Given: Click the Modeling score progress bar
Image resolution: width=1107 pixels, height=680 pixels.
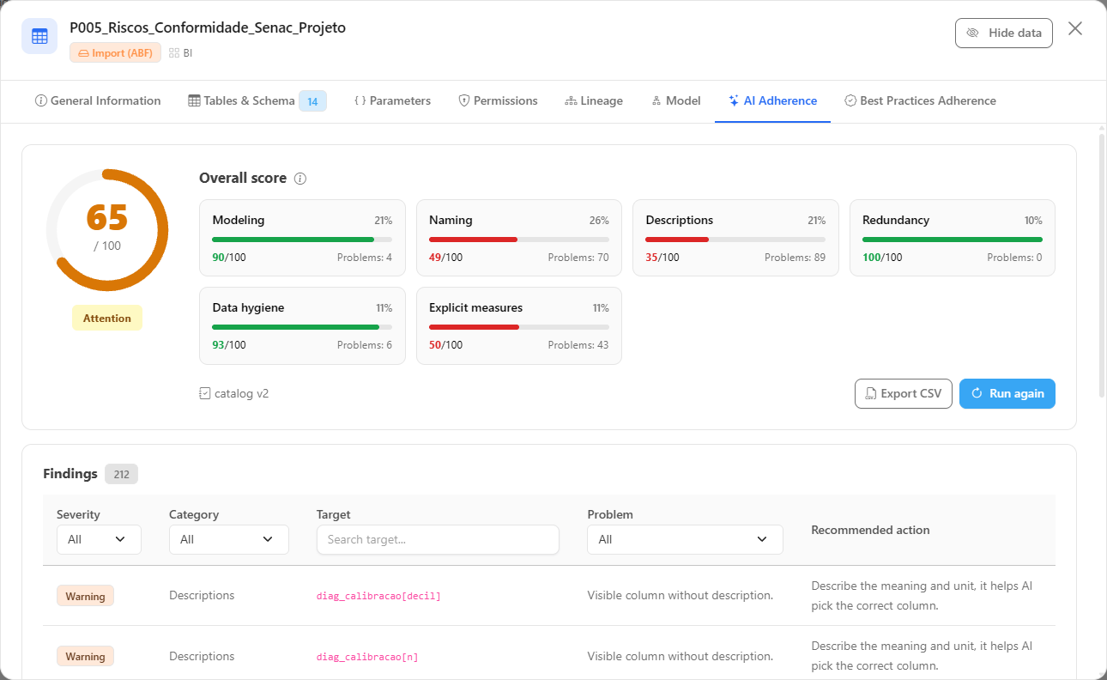Looking at the screenshot, I should (x=302, y=240).
